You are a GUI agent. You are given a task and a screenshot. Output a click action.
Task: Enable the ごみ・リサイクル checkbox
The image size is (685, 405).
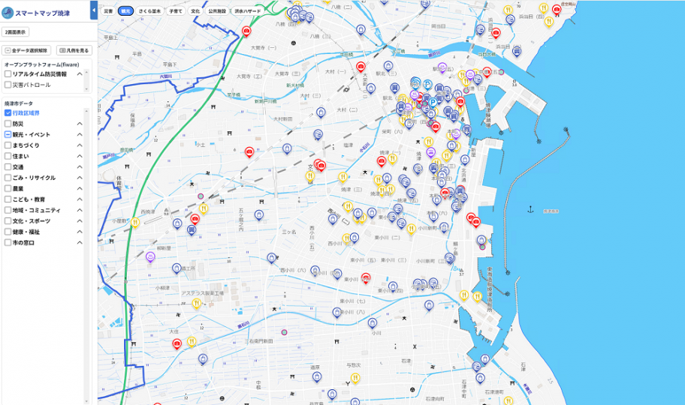coord(8,178)
